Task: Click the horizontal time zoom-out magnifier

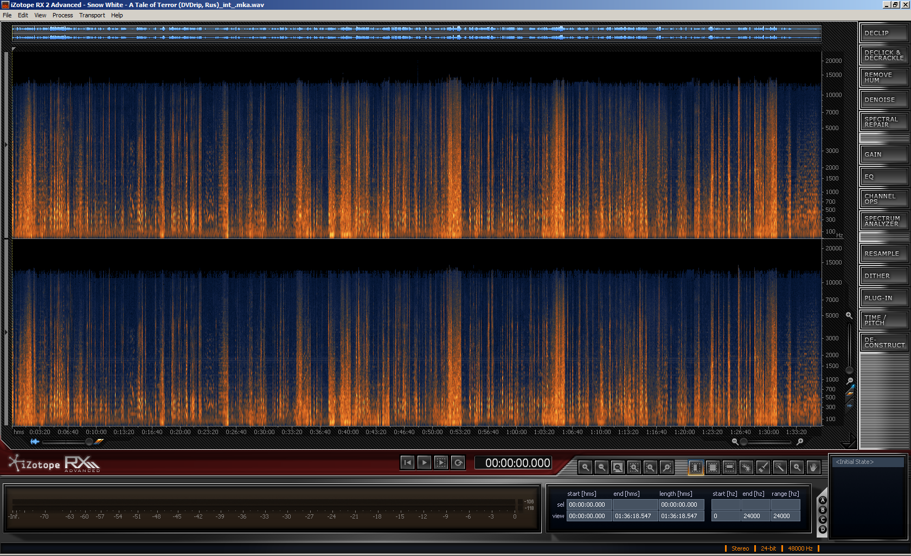Action: point(735,442)
